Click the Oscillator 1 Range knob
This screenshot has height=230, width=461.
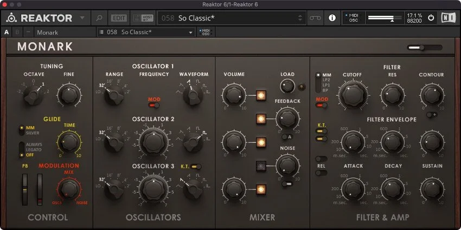coord(114,95)
